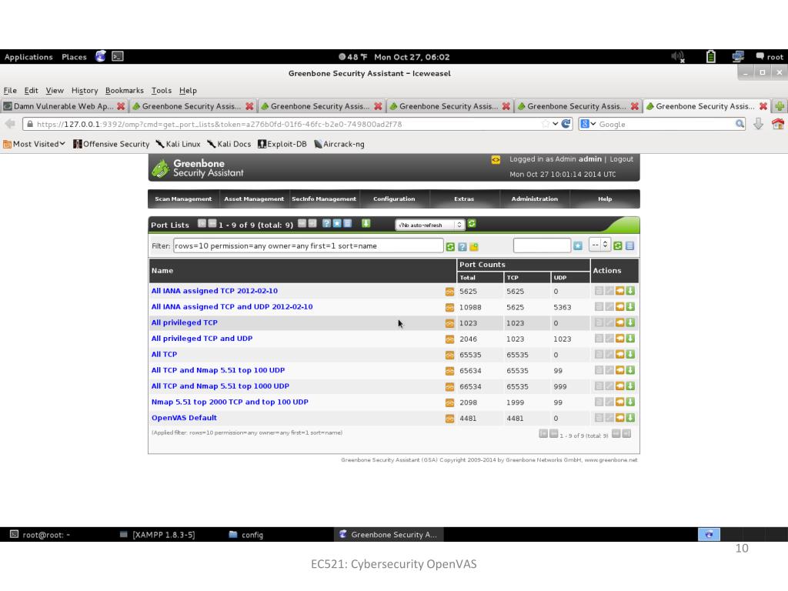Open the Exploit-DB bookmark
788x591 pixels.
pos(282,144)
